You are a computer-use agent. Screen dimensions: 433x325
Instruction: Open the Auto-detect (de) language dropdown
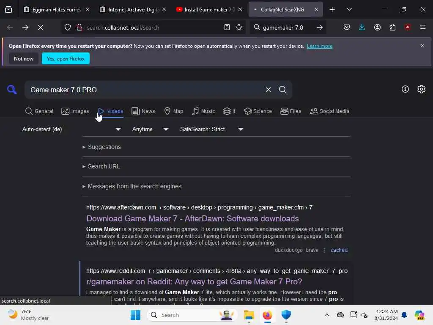coord(71,129)
